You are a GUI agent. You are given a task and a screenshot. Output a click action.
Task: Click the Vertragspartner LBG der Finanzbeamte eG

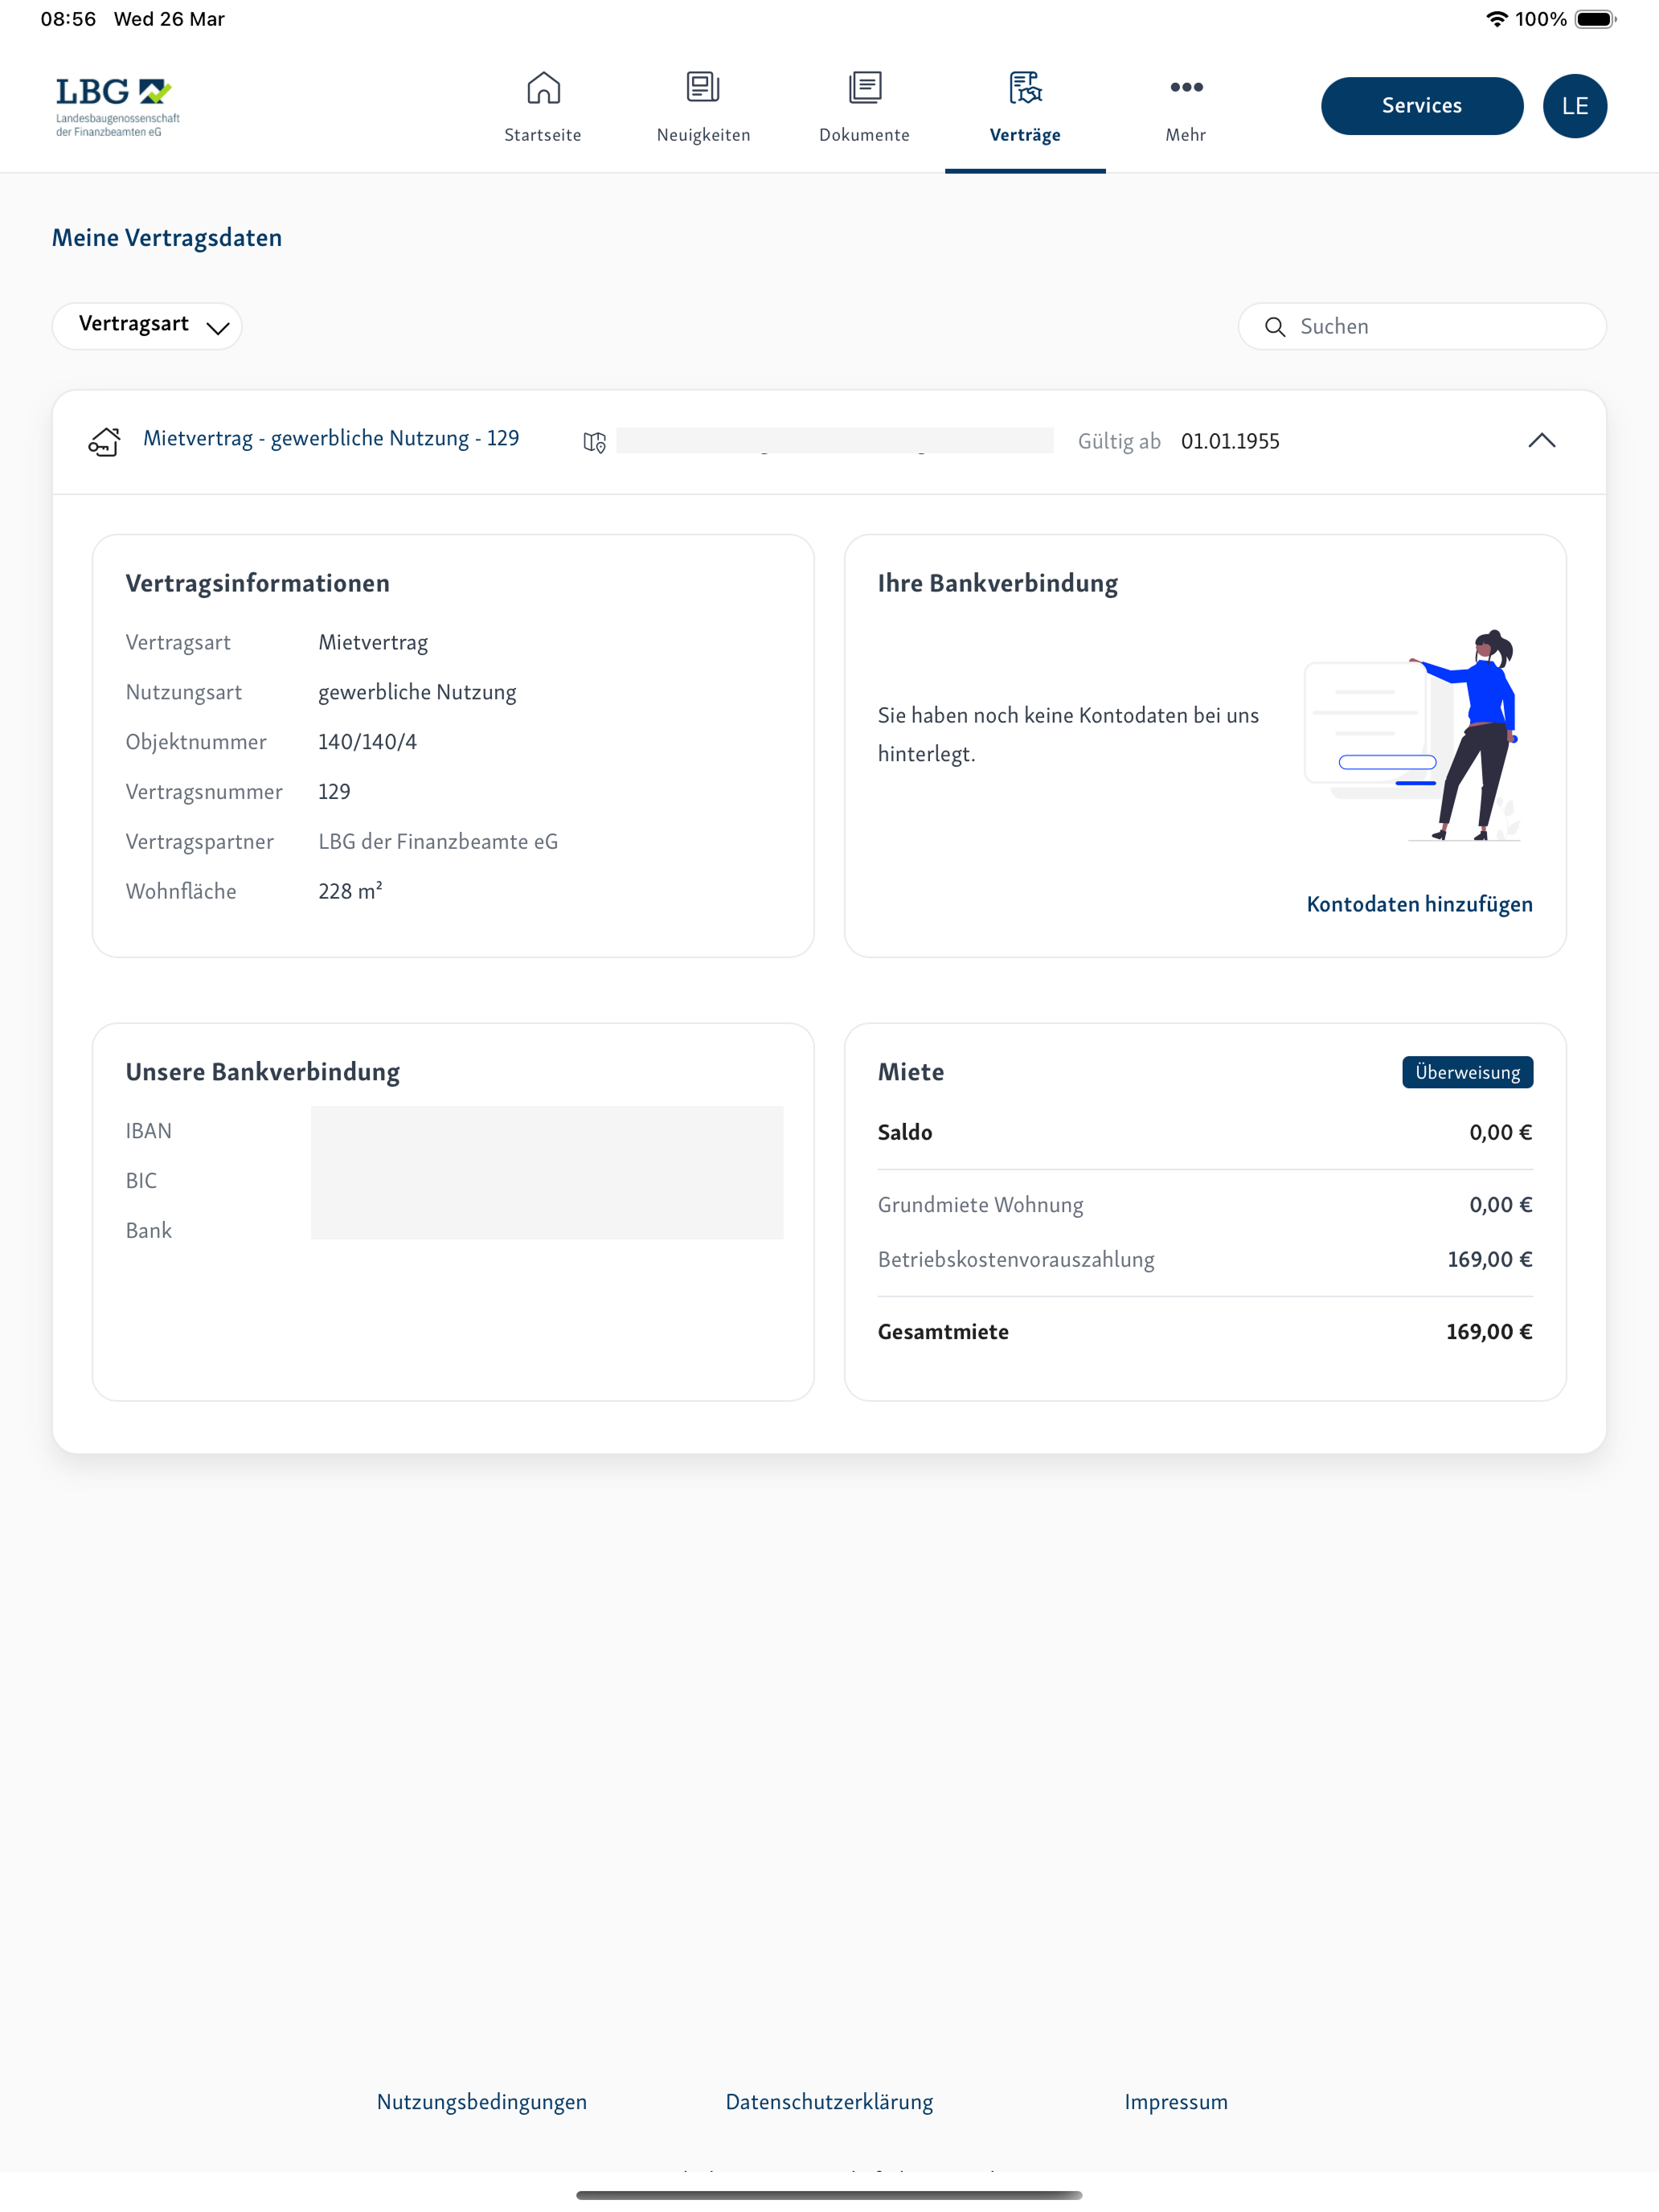[x=438, y=842]
